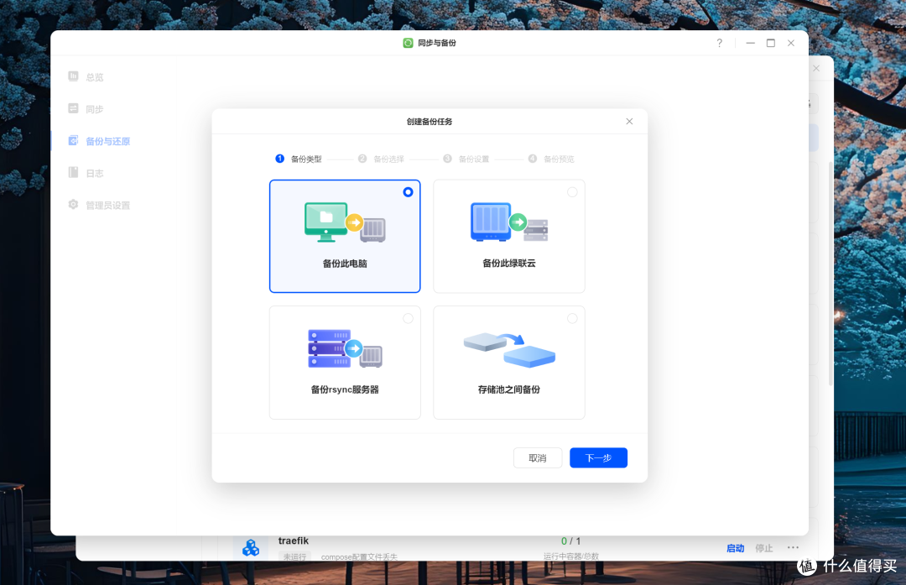Click step 3 备份设置 in wizard
Viewport: 906px width, 585px height.
466,159
